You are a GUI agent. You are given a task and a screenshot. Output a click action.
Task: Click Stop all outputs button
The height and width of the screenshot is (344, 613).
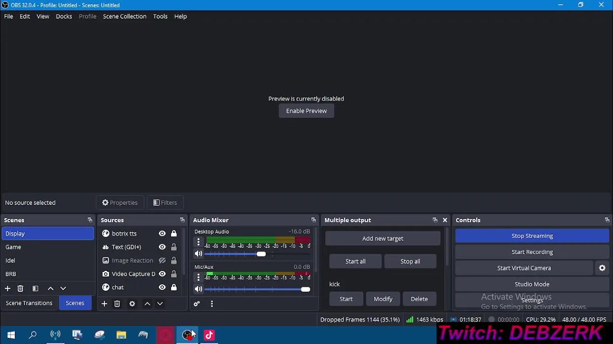[410, 261]
